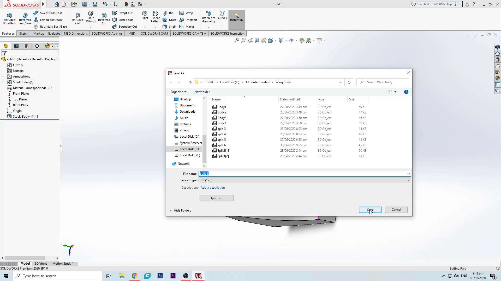Select the Linear Pattern tool
Screen dimensions: 501x281
point(156,17)
